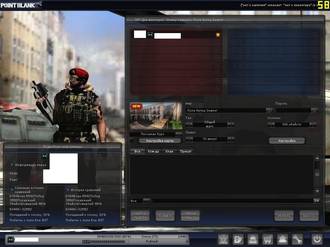Open the Все chat channel dropdown

[x=147, y=201]
